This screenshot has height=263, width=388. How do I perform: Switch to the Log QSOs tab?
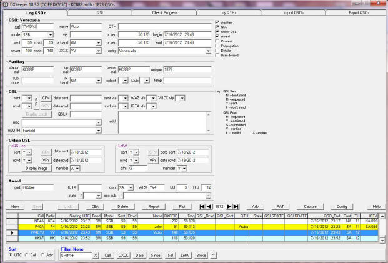point(36,13)
